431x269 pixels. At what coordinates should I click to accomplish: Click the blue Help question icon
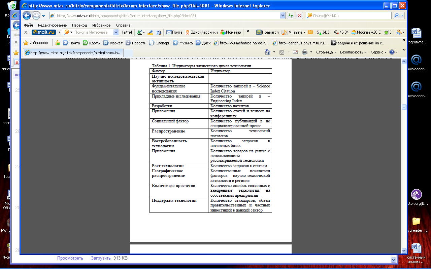(392, 52)
